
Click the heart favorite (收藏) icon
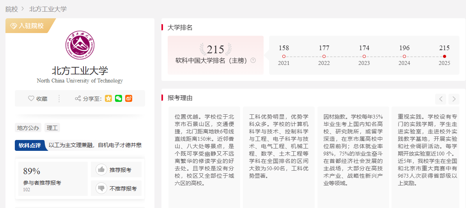point(31,98)
